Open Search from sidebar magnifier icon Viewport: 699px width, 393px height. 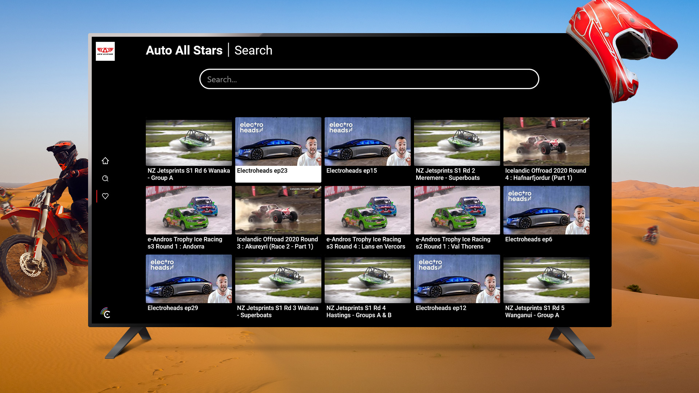coord(105,178)
